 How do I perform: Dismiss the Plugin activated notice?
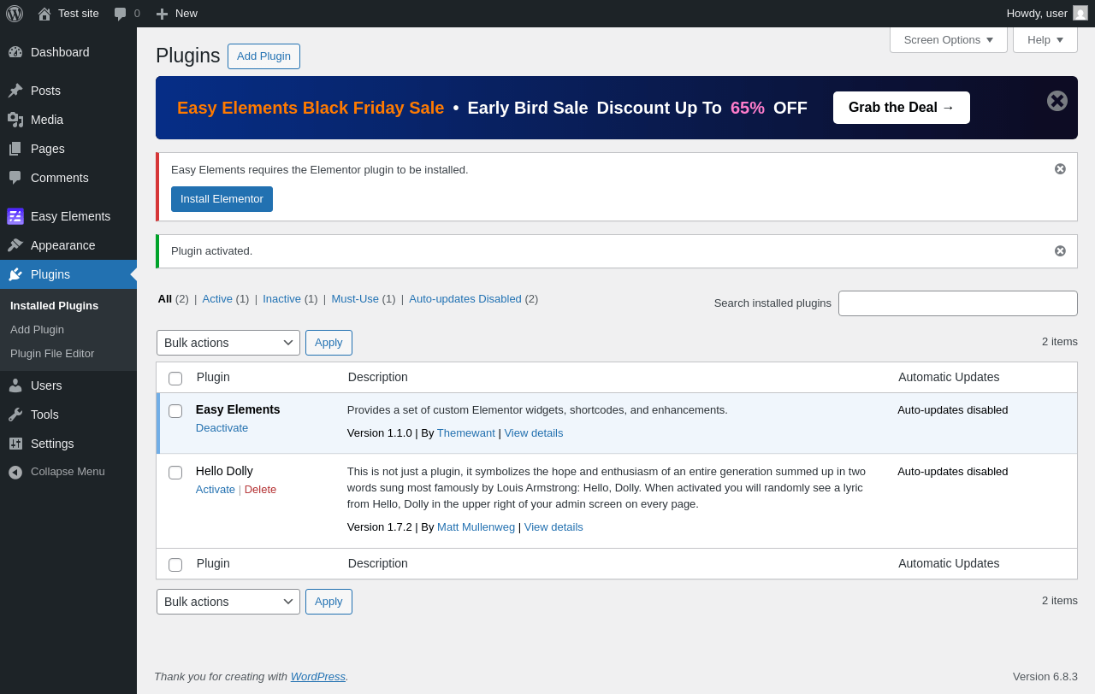coord(1060,251)
